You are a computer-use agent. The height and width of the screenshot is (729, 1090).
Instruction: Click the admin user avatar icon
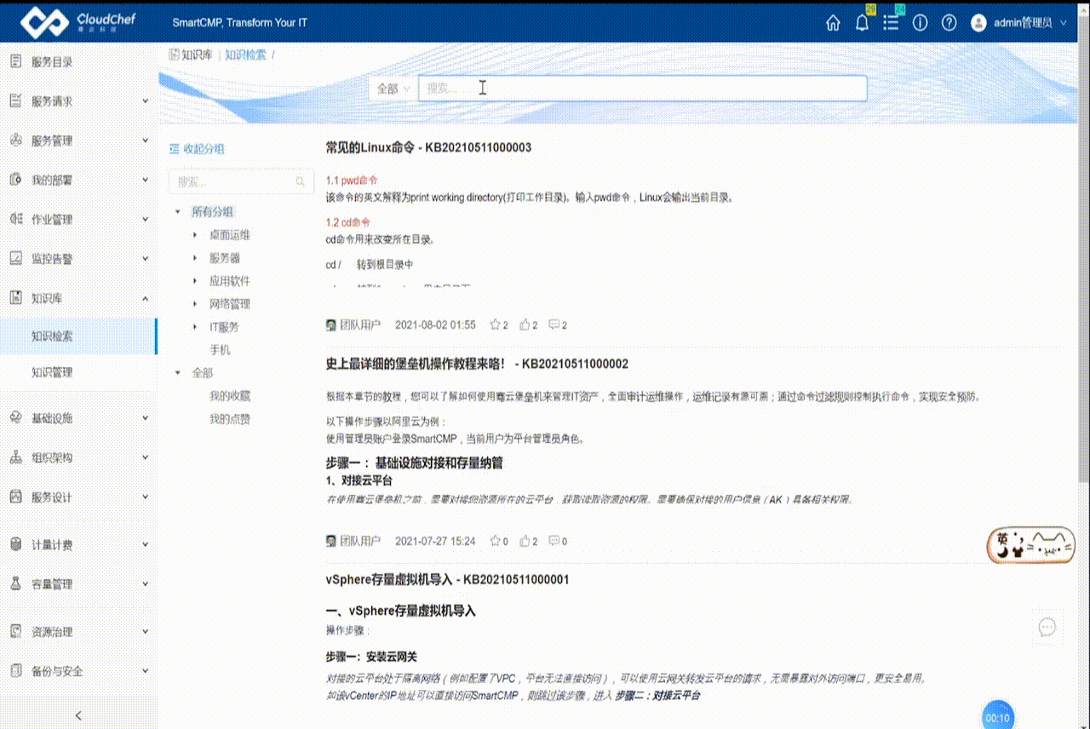coord(979,23)
